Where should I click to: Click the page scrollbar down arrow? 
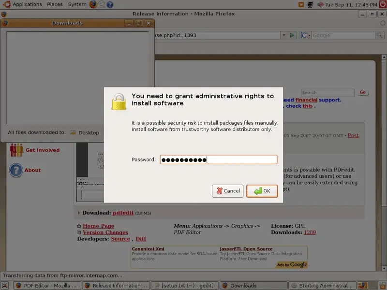[384, 268]
